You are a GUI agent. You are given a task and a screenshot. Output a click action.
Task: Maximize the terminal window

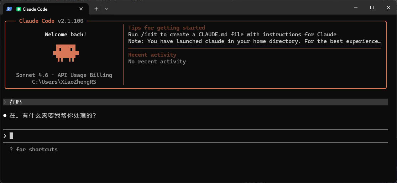coord(372,7)
